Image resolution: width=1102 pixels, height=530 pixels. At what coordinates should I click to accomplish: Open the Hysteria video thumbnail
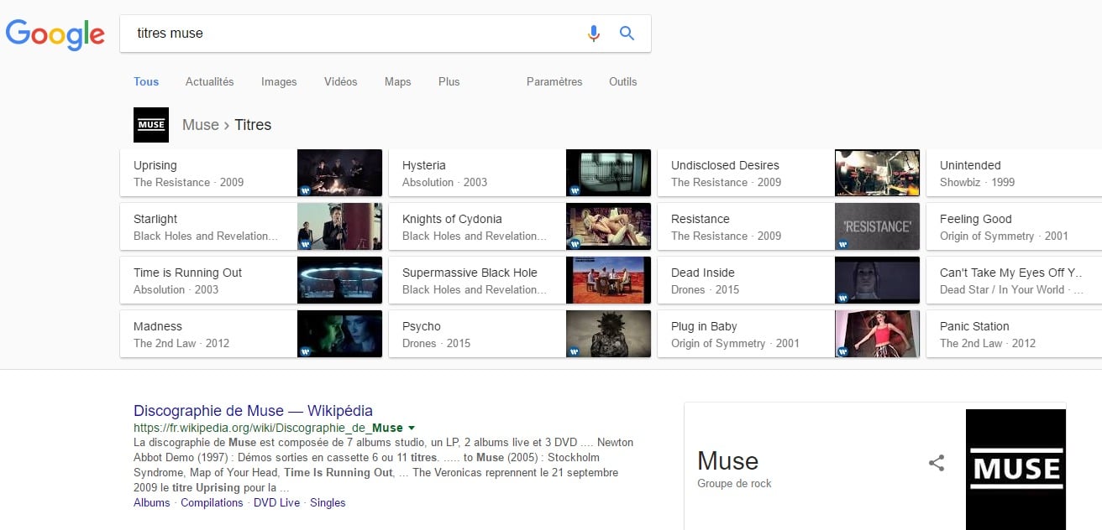tap(608, 173)
